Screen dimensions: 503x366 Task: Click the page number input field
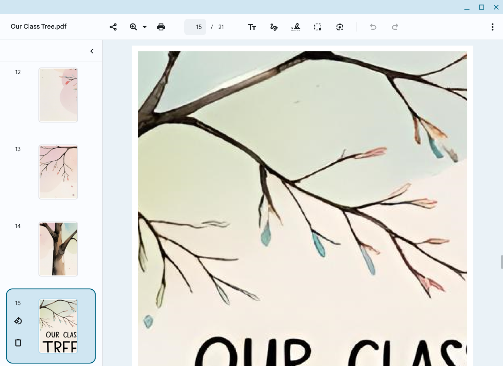tap(195, 27)
